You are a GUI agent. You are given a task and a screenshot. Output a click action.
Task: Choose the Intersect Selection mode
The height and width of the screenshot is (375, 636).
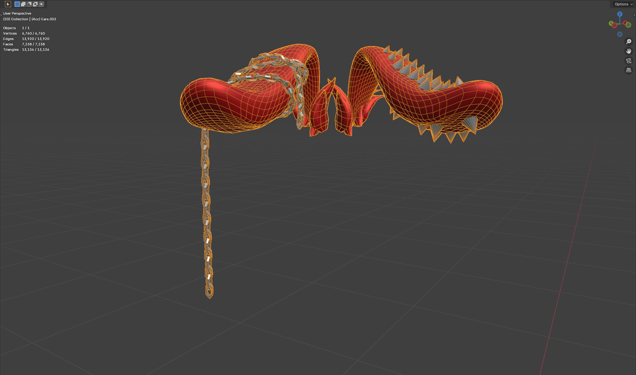tap(41, 4)
